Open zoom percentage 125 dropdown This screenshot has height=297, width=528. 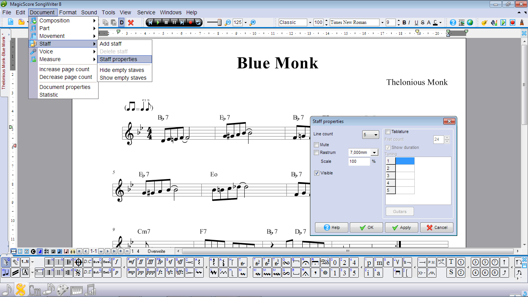(x=245, y=22)
